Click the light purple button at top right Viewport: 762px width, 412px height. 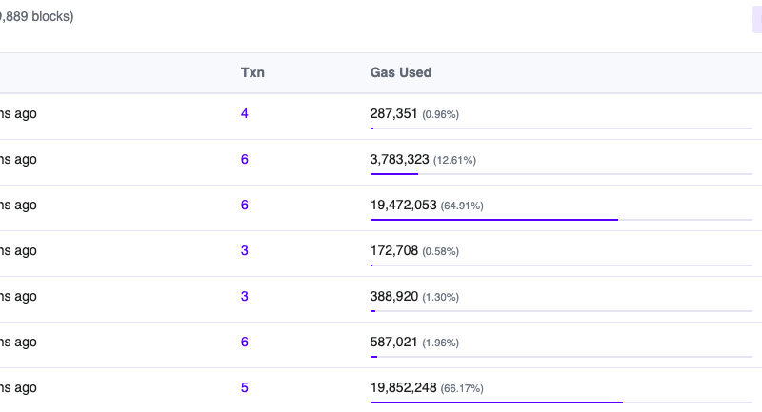click(x=756, y=18)
